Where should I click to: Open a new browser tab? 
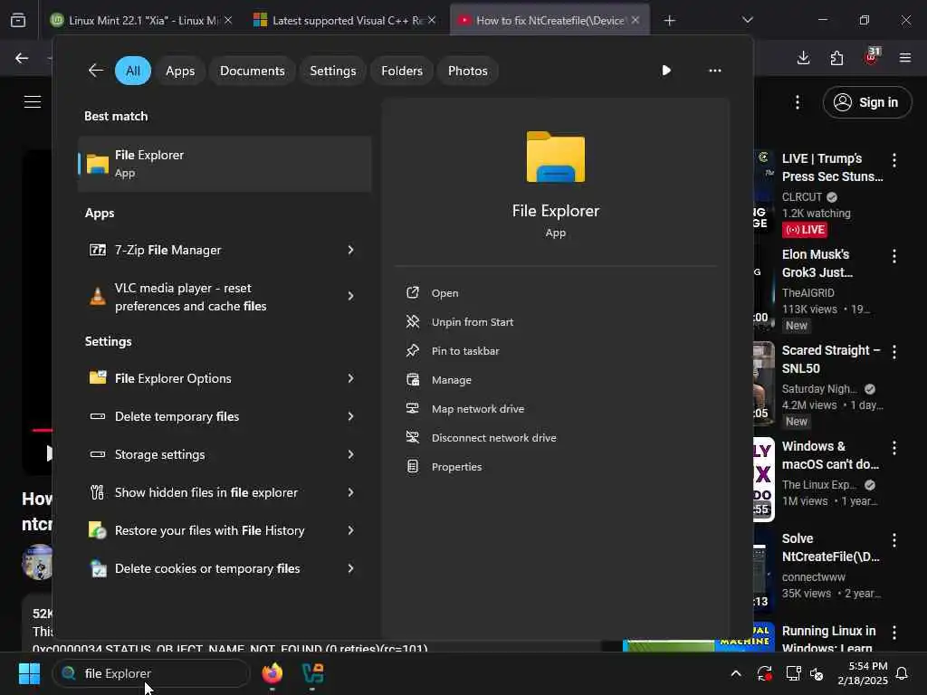[669, 21]
